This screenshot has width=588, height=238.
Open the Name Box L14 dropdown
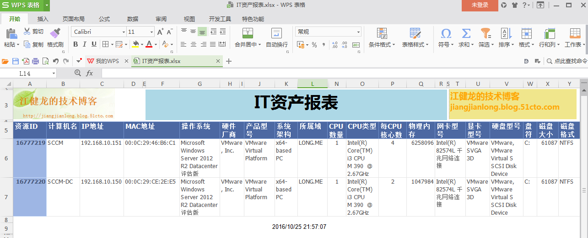[x=54, y=73]
